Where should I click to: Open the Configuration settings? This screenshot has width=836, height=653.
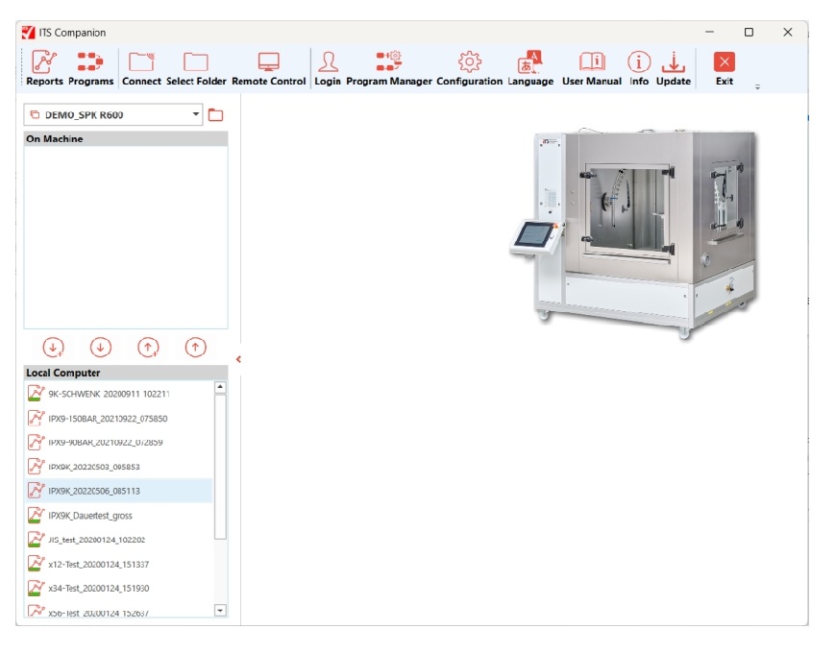coord(469,68)
